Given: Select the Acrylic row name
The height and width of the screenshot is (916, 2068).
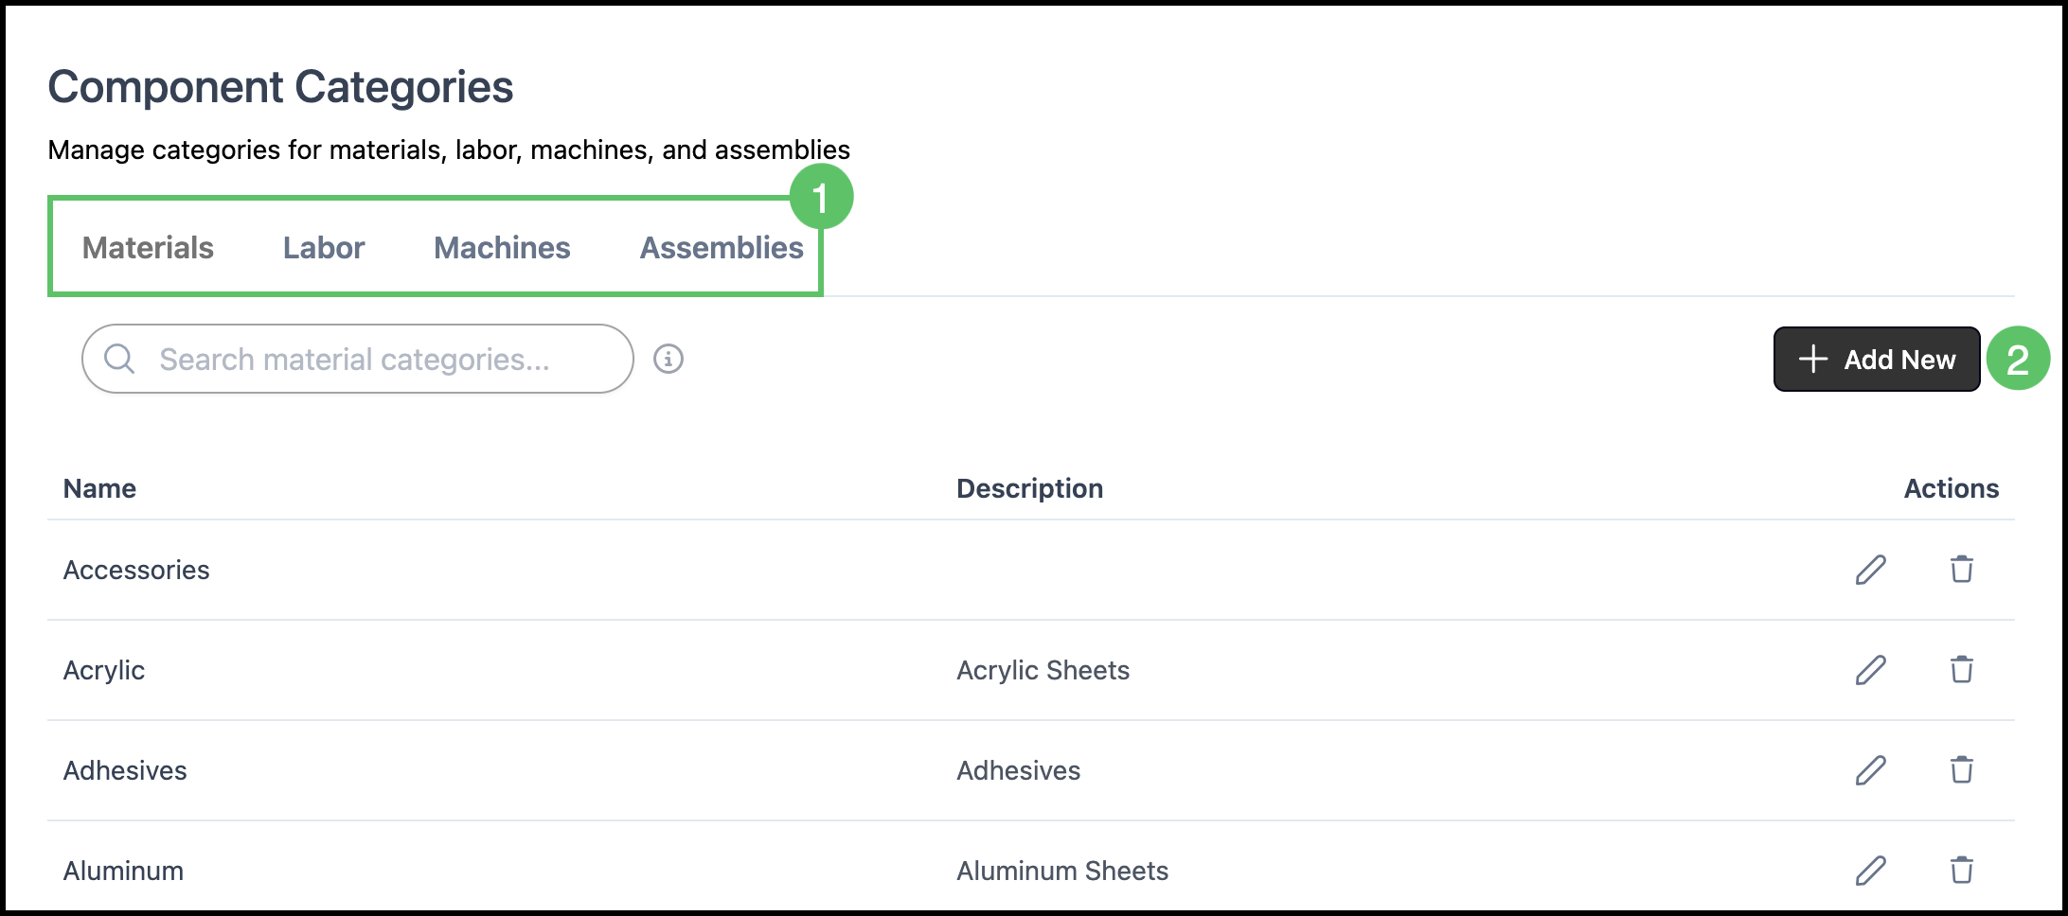Looking at the screenshot, I should tap(104, 670).
